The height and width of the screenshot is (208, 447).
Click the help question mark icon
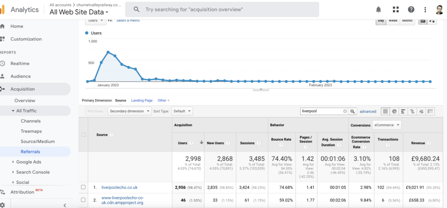[411, 9]
